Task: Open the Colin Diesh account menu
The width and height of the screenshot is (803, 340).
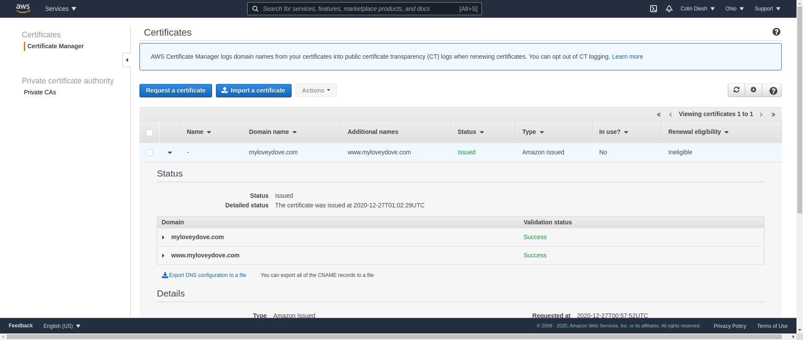Action: click(x=697, y=9)
